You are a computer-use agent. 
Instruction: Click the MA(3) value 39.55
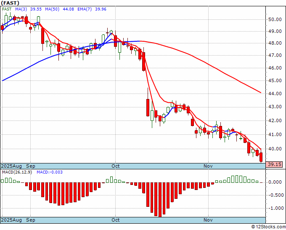[36, 9]
